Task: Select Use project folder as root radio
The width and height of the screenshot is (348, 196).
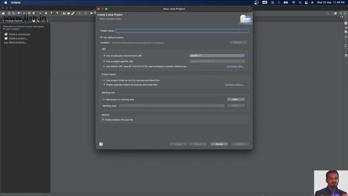Action: click(104, 80)
